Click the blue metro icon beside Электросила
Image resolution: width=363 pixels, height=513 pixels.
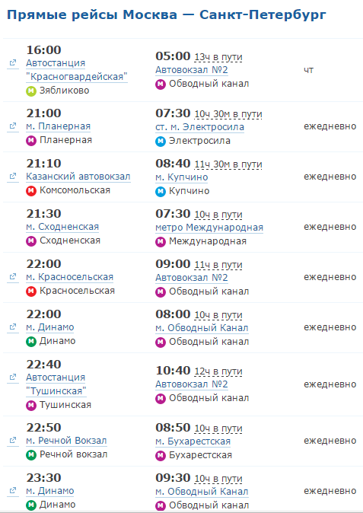click(x=161, y=142)
